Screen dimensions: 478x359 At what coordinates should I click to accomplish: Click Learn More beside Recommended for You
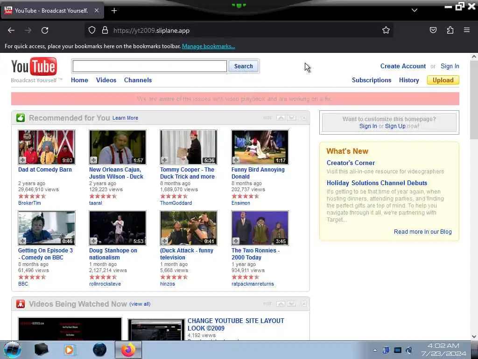click(x=125, y=118)
